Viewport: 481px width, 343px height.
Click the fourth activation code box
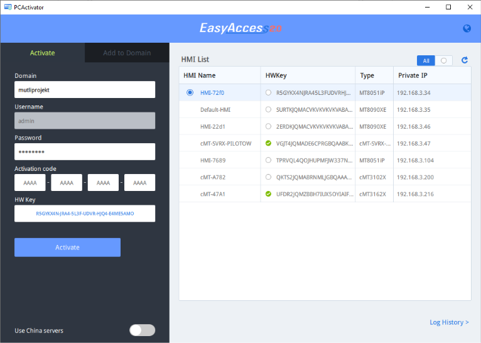click(139, 183)
